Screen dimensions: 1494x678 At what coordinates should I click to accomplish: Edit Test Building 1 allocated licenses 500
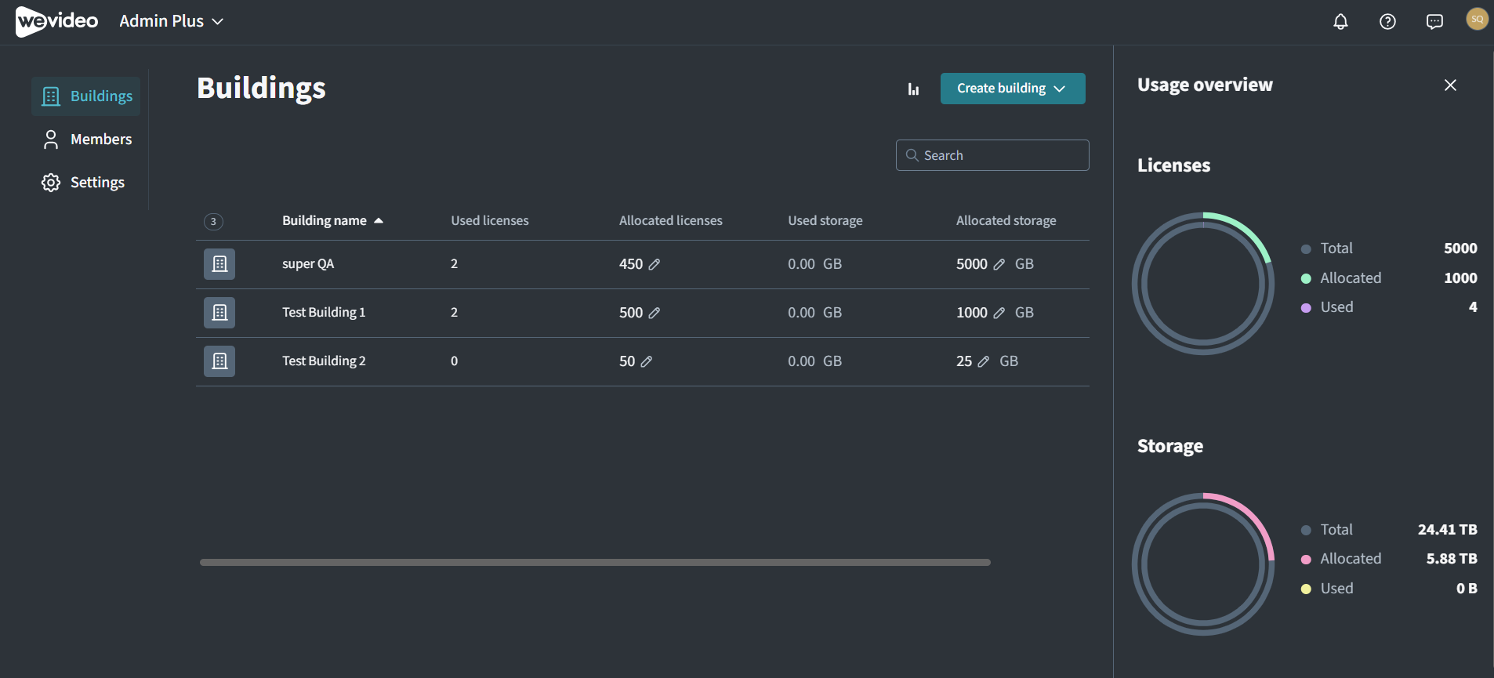pos(655,313)
